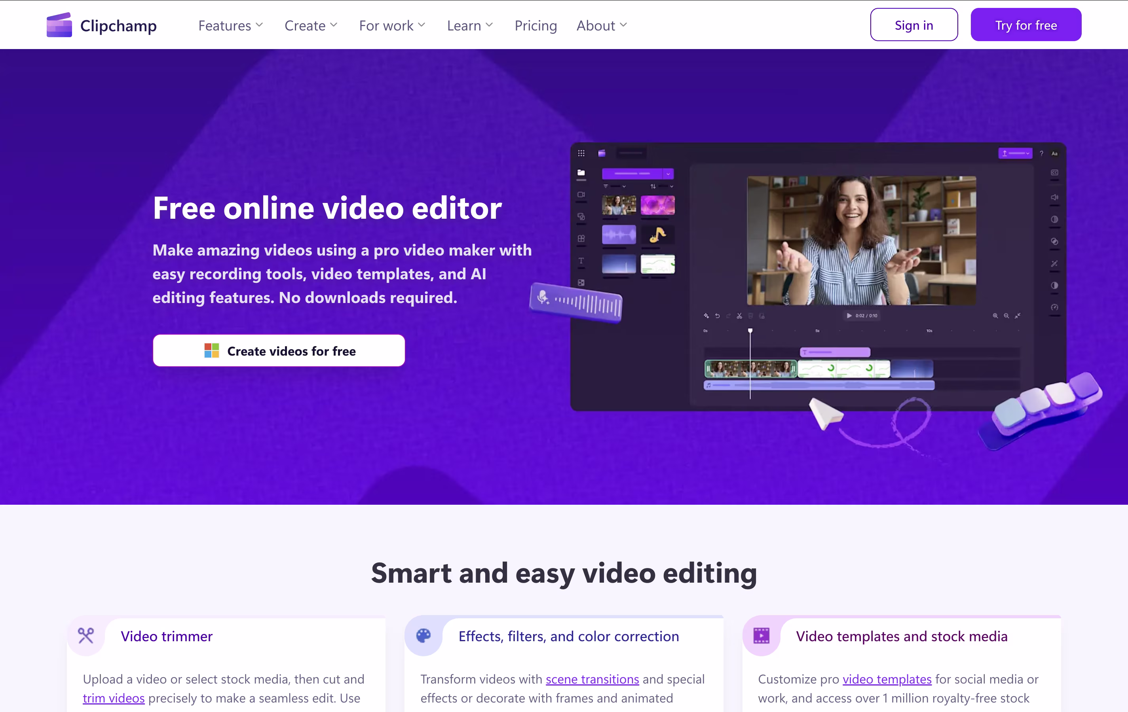
Task: Expand the import media dropdown arrow
Action: tap(668, 174)
